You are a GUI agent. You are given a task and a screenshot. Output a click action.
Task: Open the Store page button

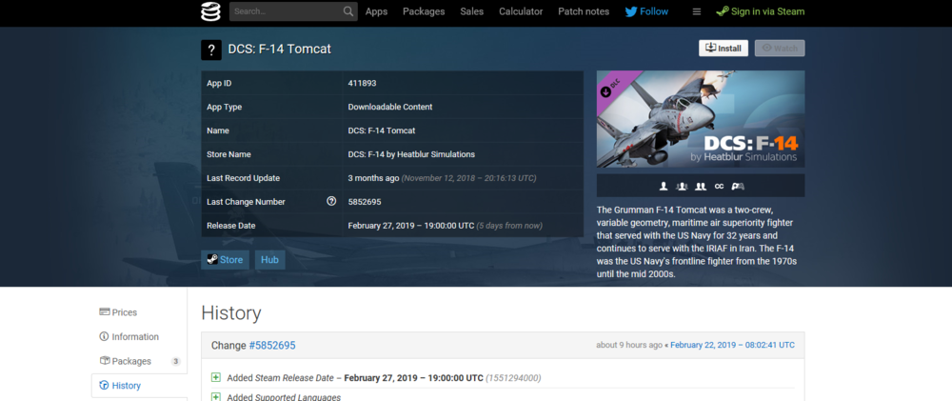coord(226,259)
